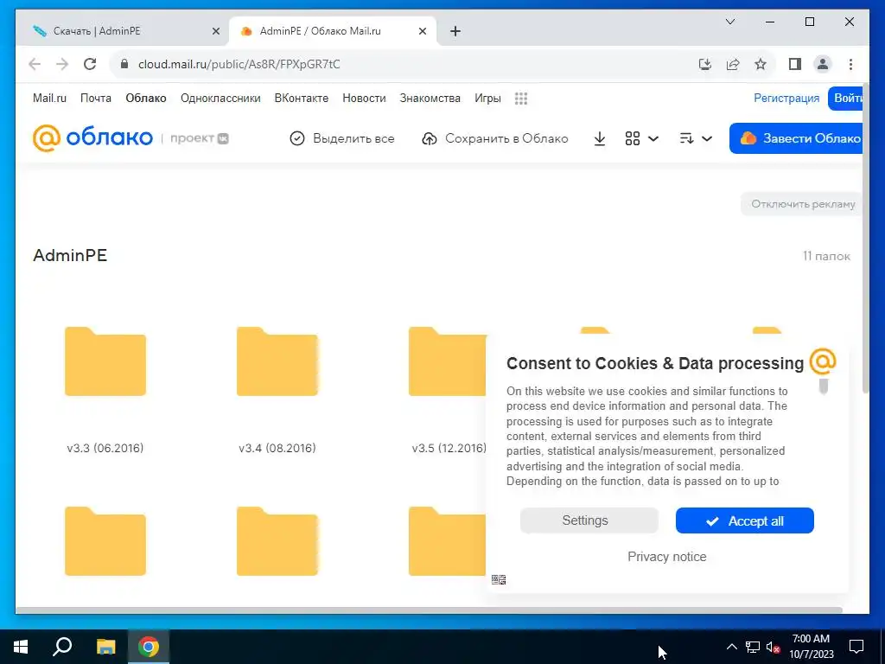Click the AdminPE folder heading
The height and width of the screenshot is (664, 885).
pyautogui.click(x=70, y=255)
